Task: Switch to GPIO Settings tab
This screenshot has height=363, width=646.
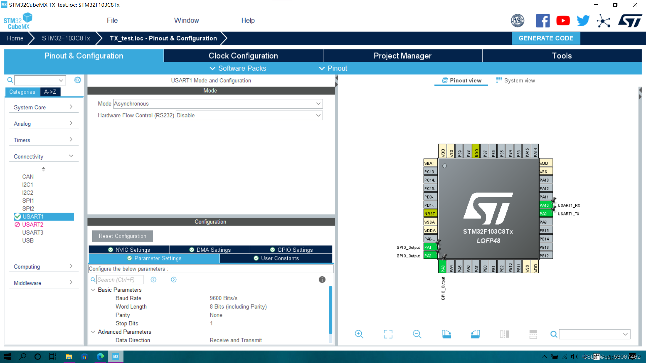Action: pos(291,250)
